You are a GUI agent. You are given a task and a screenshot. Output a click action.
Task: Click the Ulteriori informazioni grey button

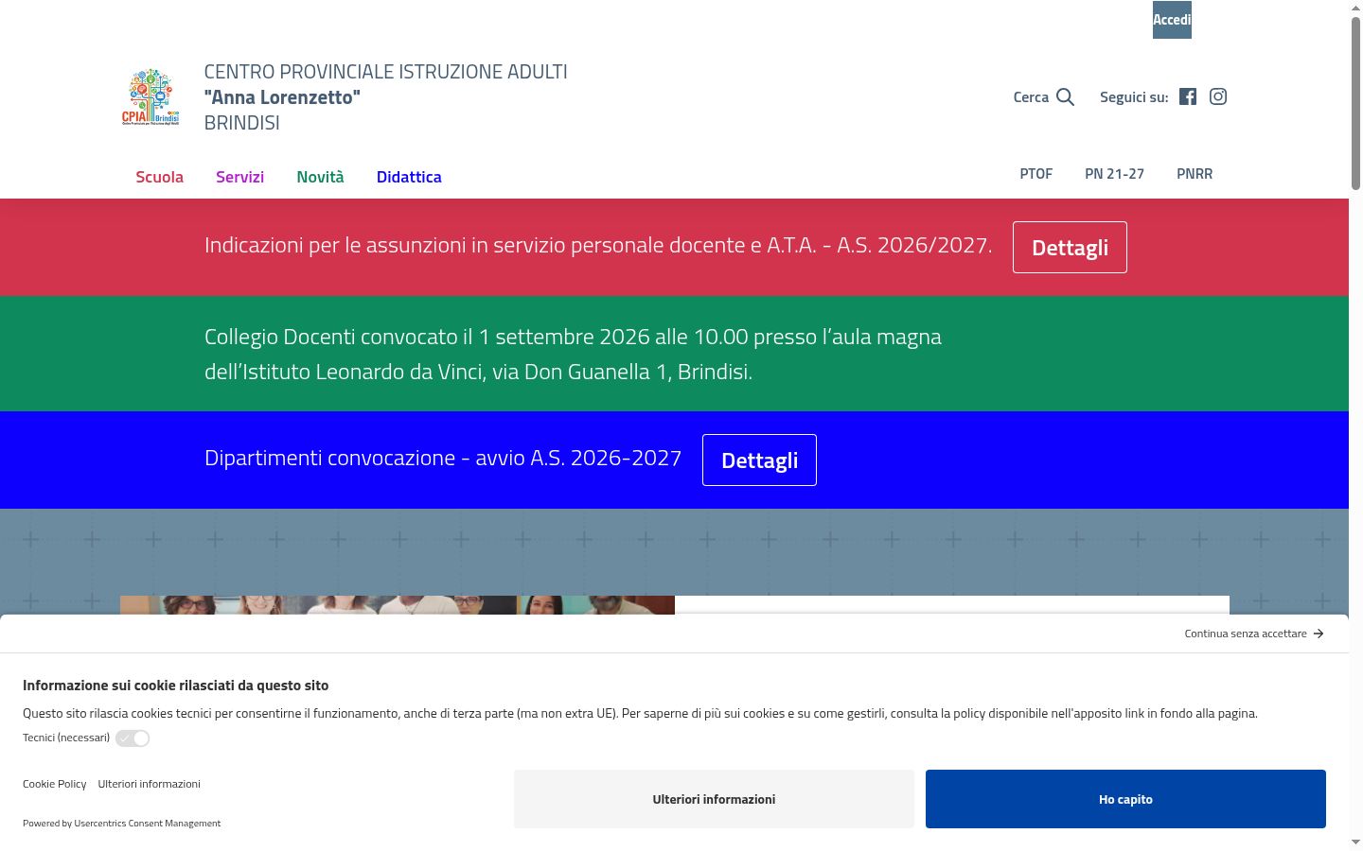coord(714,799)
